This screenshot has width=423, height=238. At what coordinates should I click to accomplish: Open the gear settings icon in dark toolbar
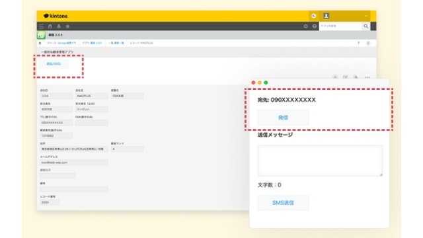(305, 26)
